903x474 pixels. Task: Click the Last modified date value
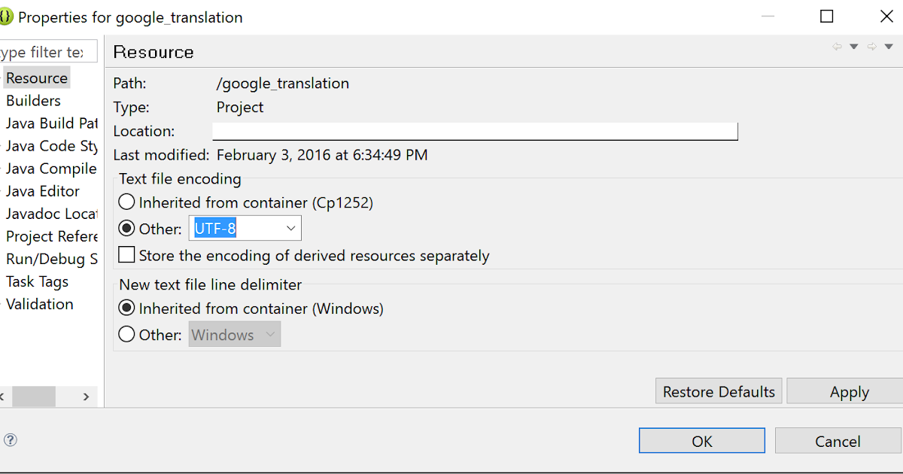pos(322,155)
